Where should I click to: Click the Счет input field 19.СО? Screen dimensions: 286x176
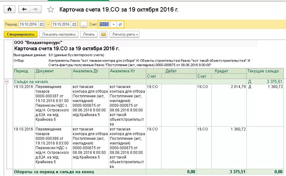click(104, 24)
